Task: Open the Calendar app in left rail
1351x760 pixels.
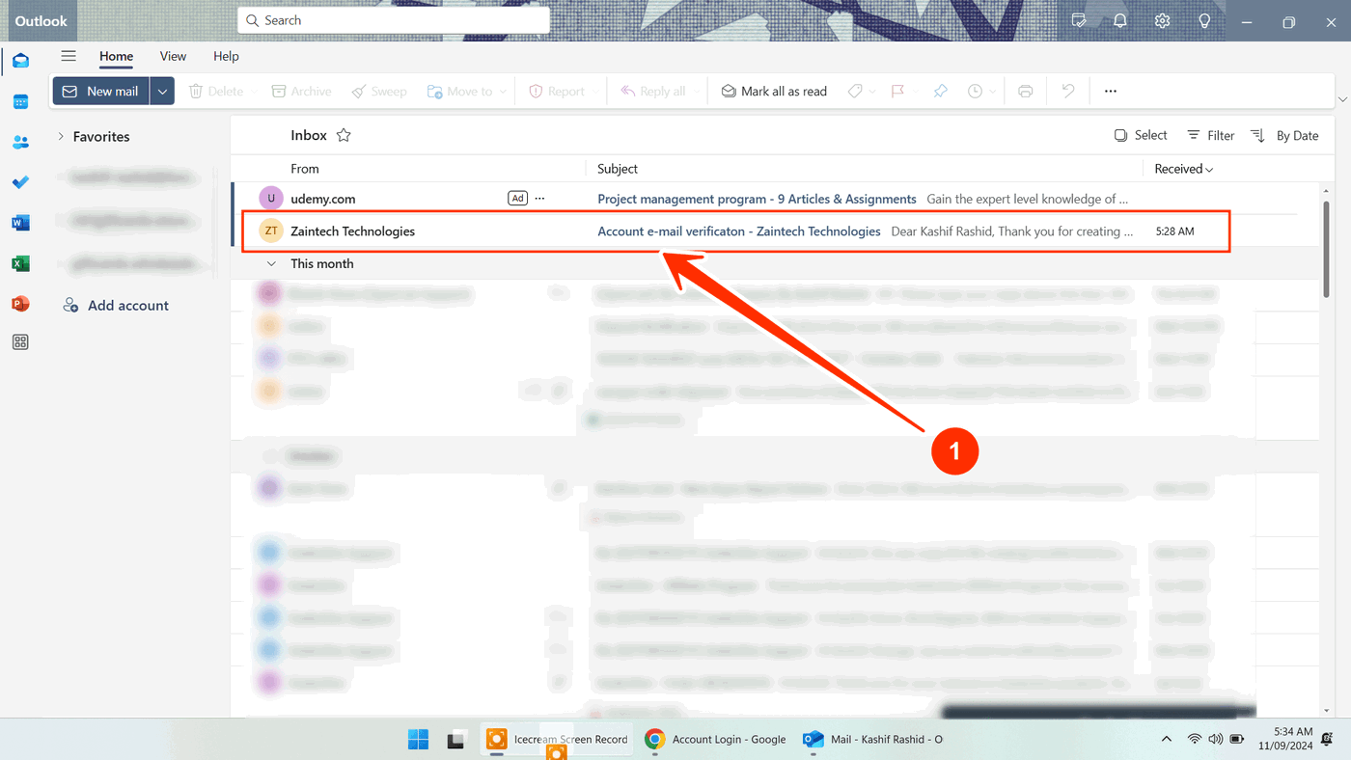Action: click(20, 101)
